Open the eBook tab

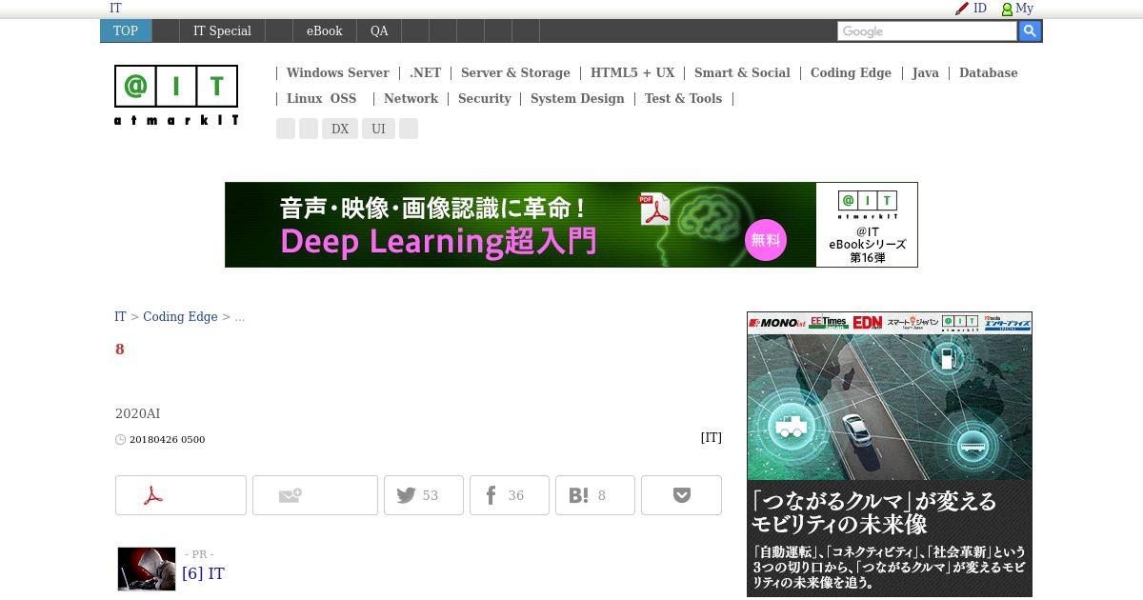coord(324,30)
